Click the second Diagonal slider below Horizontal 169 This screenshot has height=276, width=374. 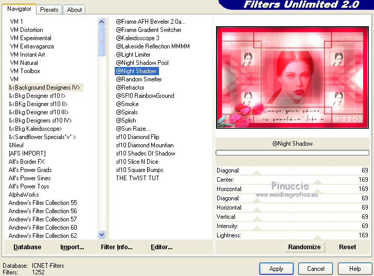[292, 198]
